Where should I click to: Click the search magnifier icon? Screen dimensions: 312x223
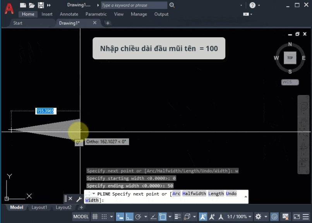[x=172, y=5]
